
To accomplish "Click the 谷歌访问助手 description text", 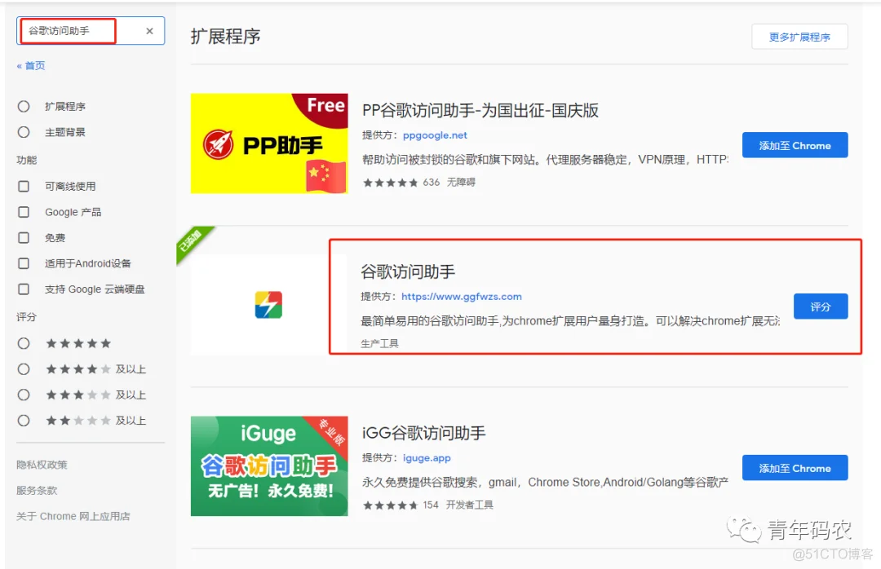I will 569,320.
